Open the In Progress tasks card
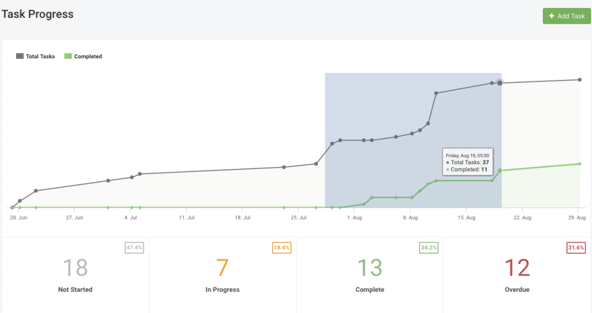This screenshot has height=313, width=592. pos(223,274)
